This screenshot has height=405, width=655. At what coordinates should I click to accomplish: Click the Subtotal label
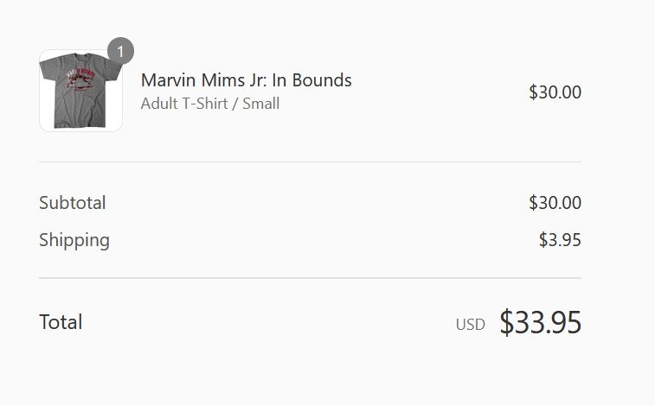pyautogui.click(x=73, y=203)
